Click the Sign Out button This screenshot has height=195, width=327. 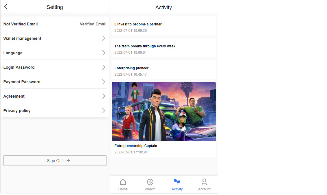(55, 161)
